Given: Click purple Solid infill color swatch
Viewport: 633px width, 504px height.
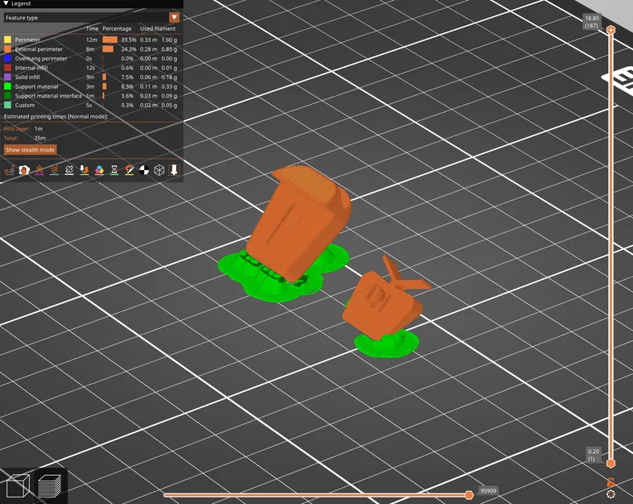Looking at the screenshot, I should [x=8, y=77].
